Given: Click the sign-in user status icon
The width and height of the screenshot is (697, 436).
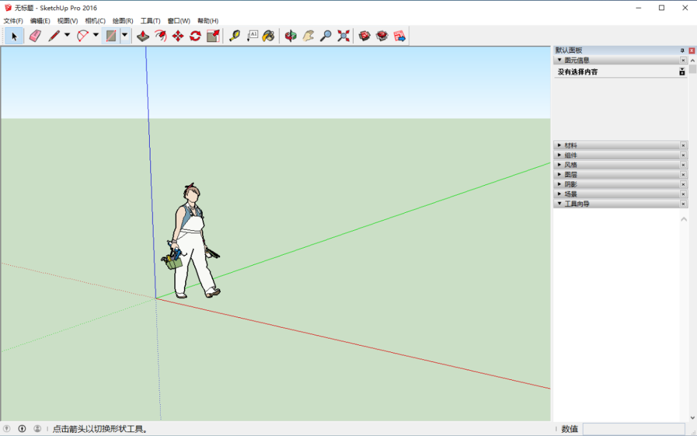Looking at the screenshot, I should point(37,428).
